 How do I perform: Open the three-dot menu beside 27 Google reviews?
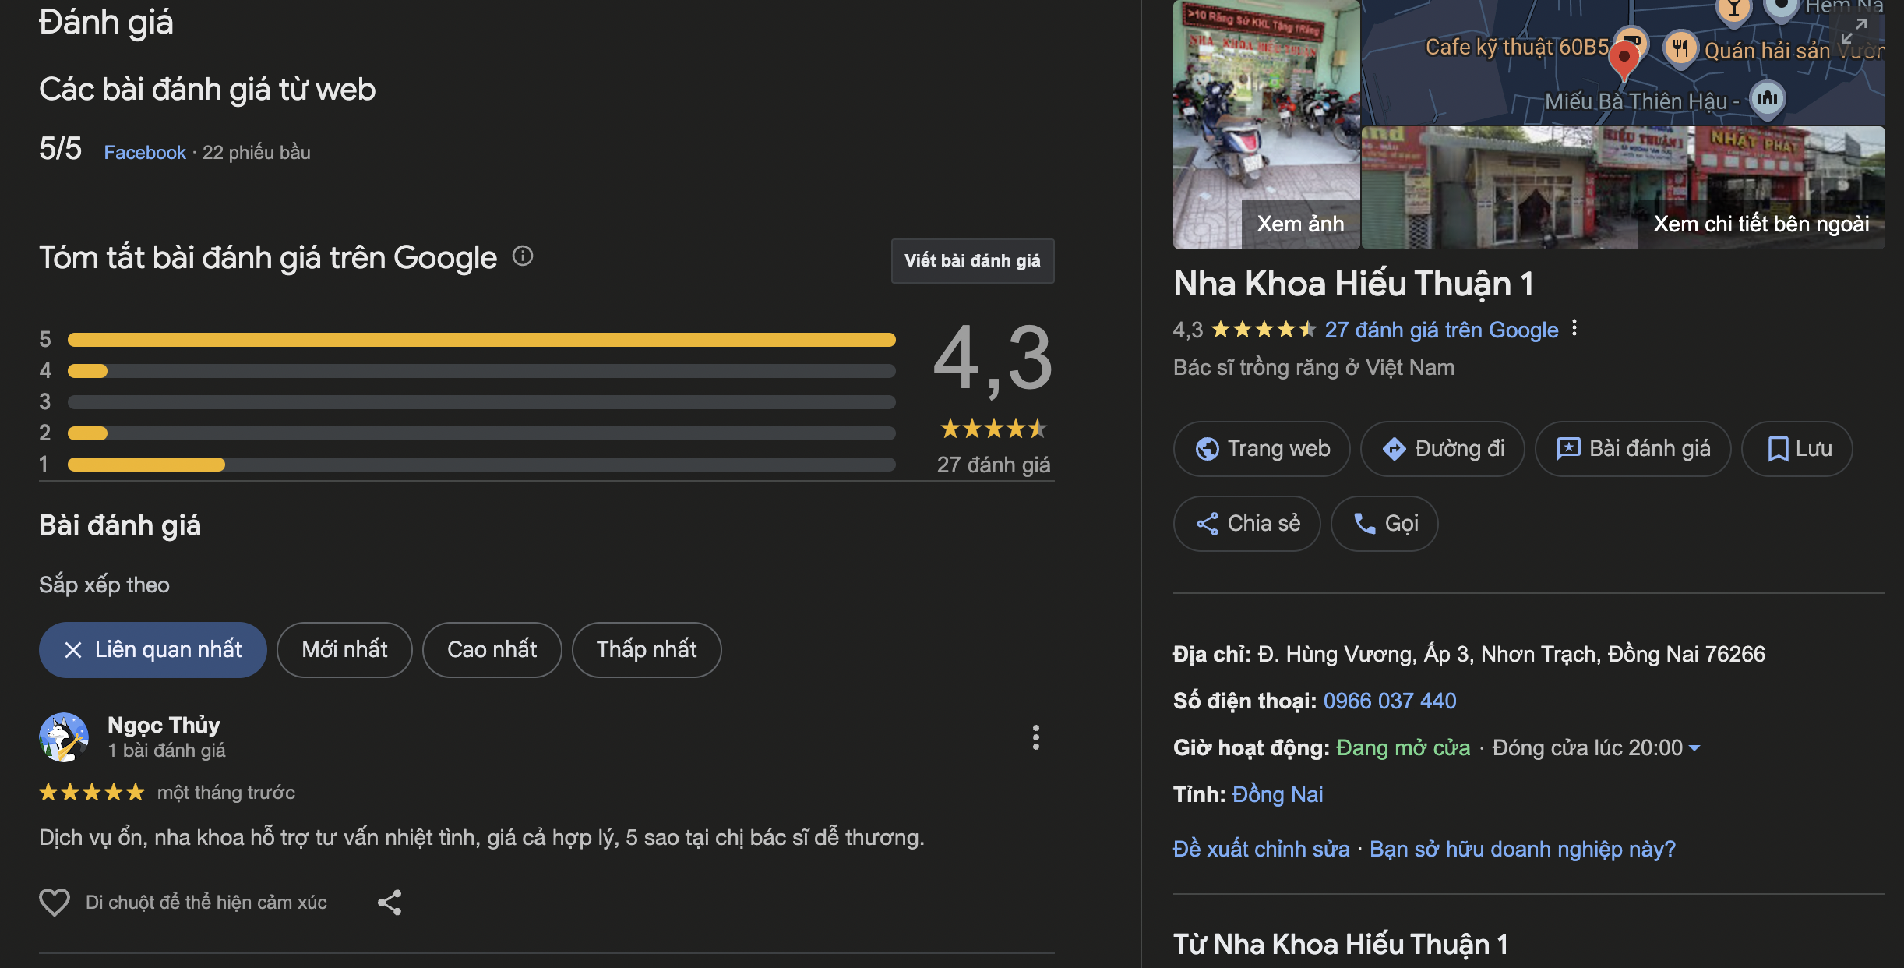click(x=1574, y=328)
